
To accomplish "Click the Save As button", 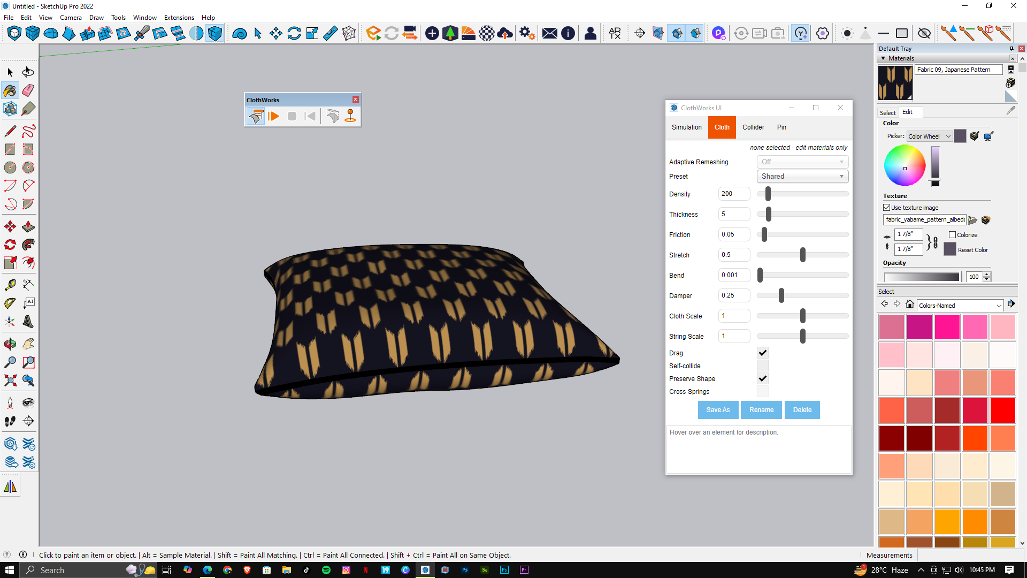I will pos(717,410).
